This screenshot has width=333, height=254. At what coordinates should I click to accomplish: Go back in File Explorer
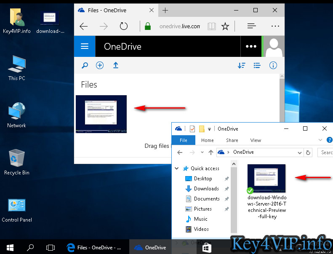pyautogui.click(x=180, y=152)
